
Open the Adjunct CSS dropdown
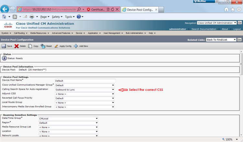coord(85,94)
